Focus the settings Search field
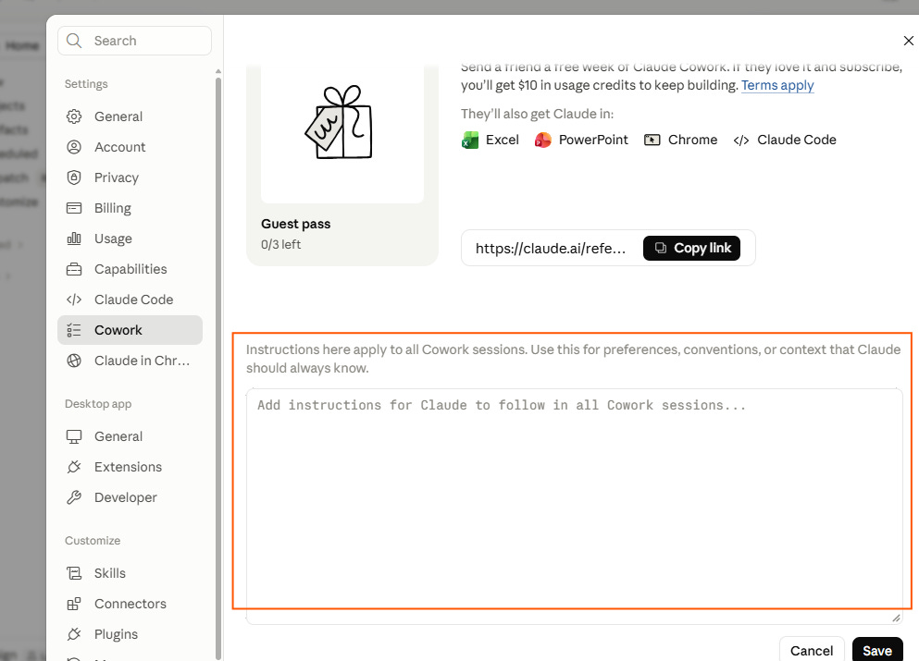 (x=135, y=41)
